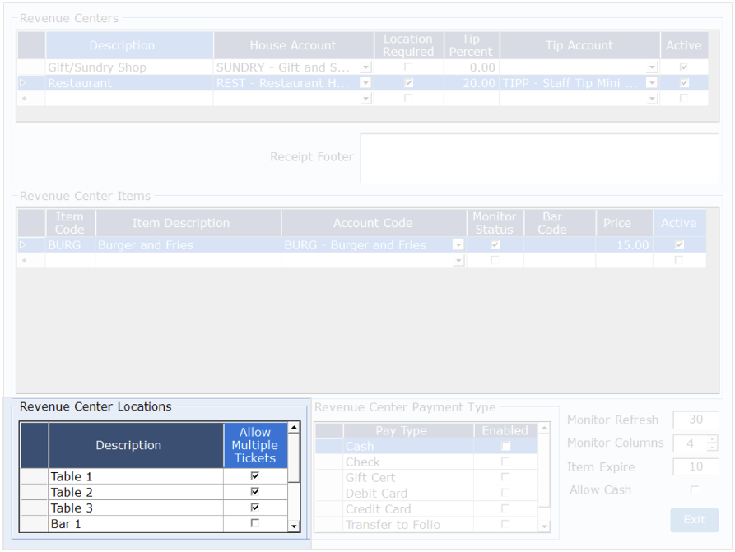This screenshot has height=552, width=735.
Task: Click the Receipt Footer text box
Action: (x=539, y=158)
